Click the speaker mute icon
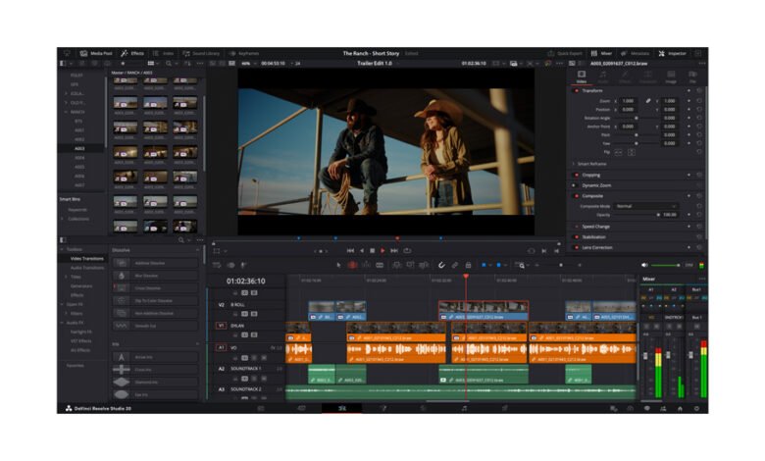765x461 pixels. coord(644,265)
